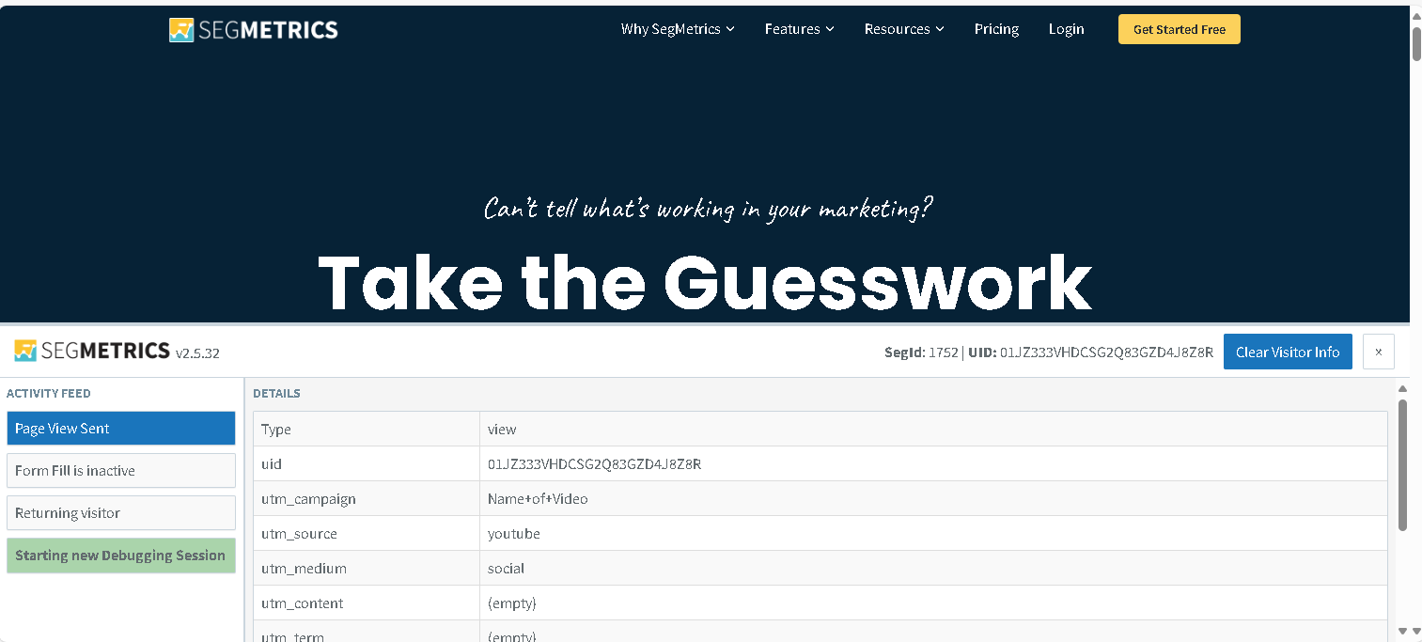1422x642 pixels.
Task: Select Form Fill is inactive entry
Action: tap(120, 471)
